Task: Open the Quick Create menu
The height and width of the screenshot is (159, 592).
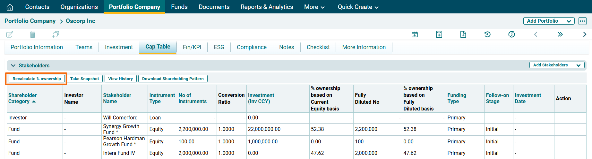Action: pyautogui.click(x=358, y=7)
